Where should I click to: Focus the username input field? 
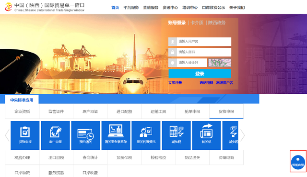[x=200, y=42]
